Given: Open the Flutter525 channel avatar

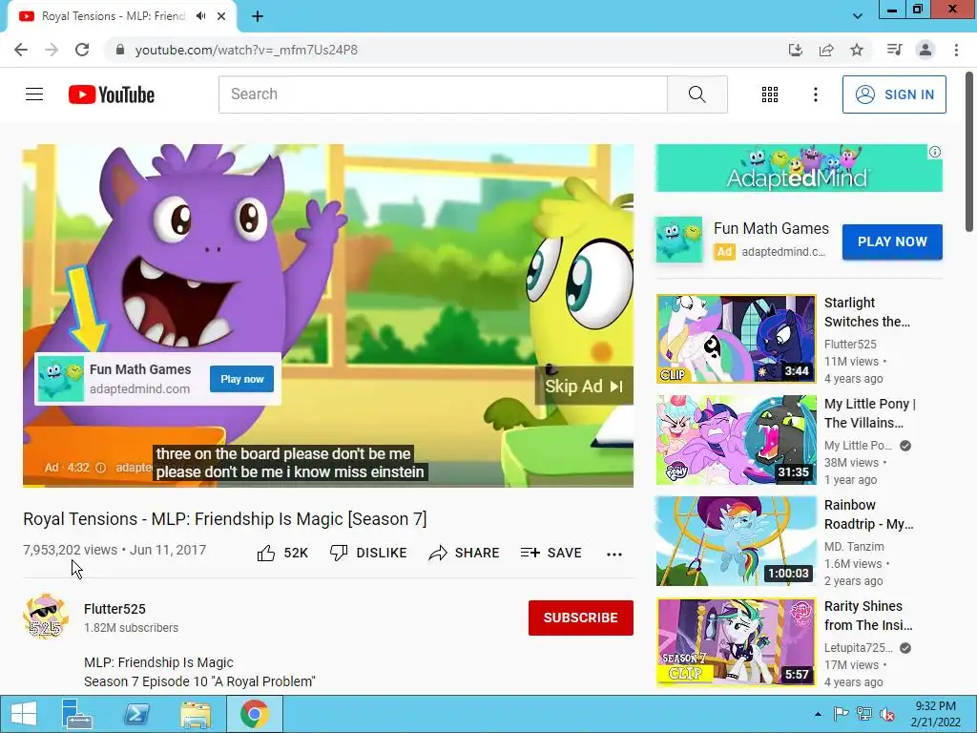Looking at the screenshot, I should tap(46, 617).
